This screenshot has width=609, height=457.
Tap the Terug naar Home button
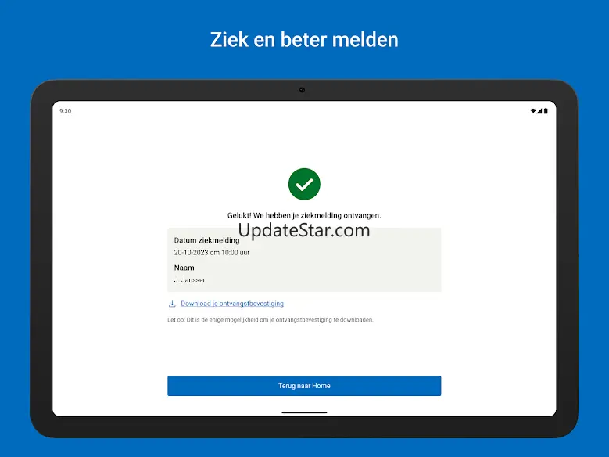coord(304,386)
